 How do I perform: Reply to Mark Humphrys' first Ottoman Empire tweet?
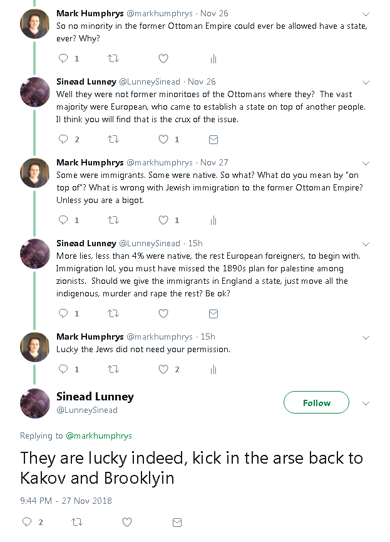click(63, 59)
